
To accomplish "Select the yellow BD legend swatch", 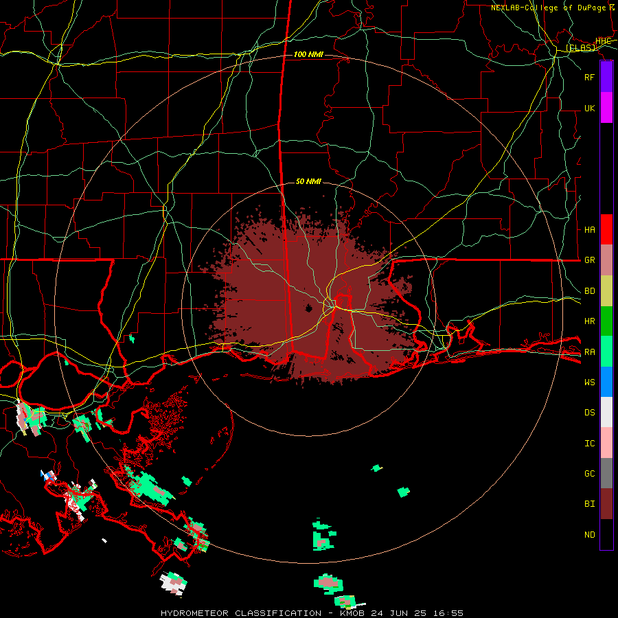I will tap(606, 291).
